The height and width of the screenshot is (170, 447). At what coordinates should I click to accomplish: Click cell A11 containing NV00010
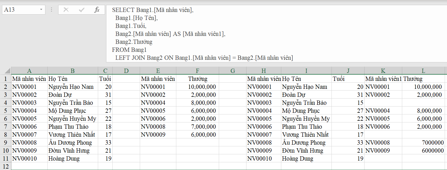tap(29, 159)
